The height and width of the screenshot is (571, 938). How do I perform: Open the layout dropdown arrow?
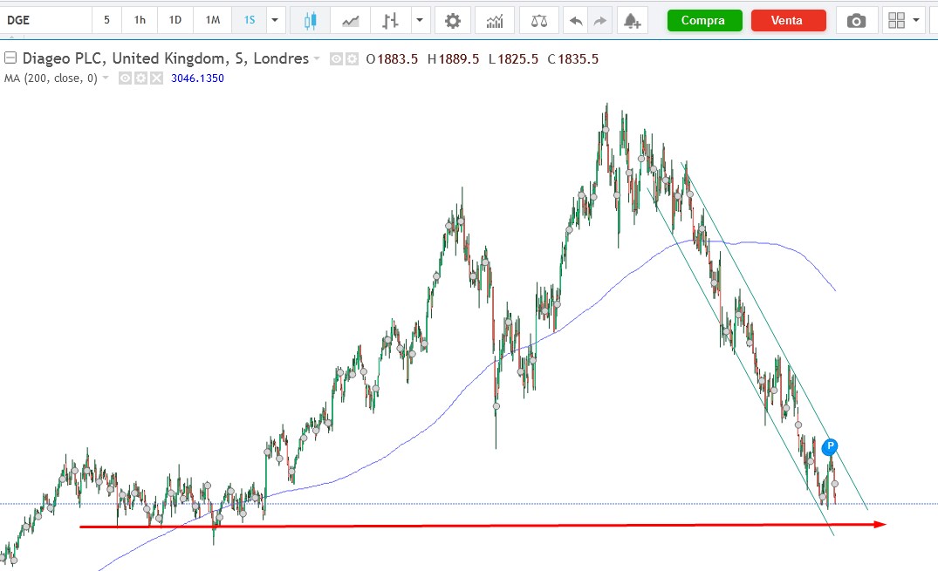click(916, 20)
